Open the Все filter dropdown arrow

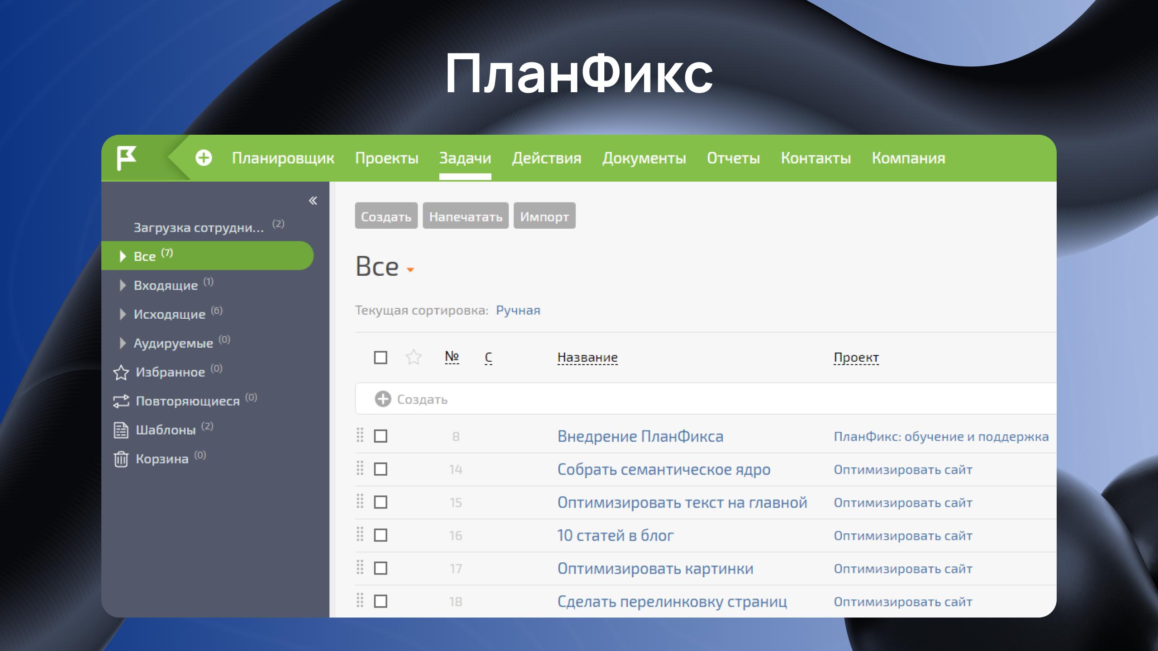[x=410, y=269]
